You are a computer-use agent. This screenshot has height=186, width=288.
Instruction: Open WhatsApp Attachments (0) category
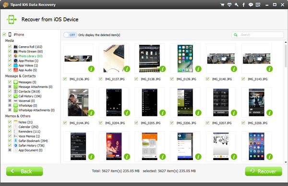[x=36, y=110]
